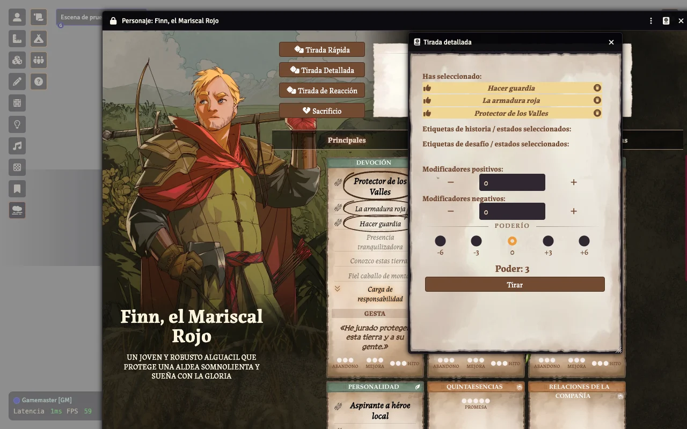Open the lighting bulb controls
The height and width of the screenshot is (429, 687).
point(17,124)
